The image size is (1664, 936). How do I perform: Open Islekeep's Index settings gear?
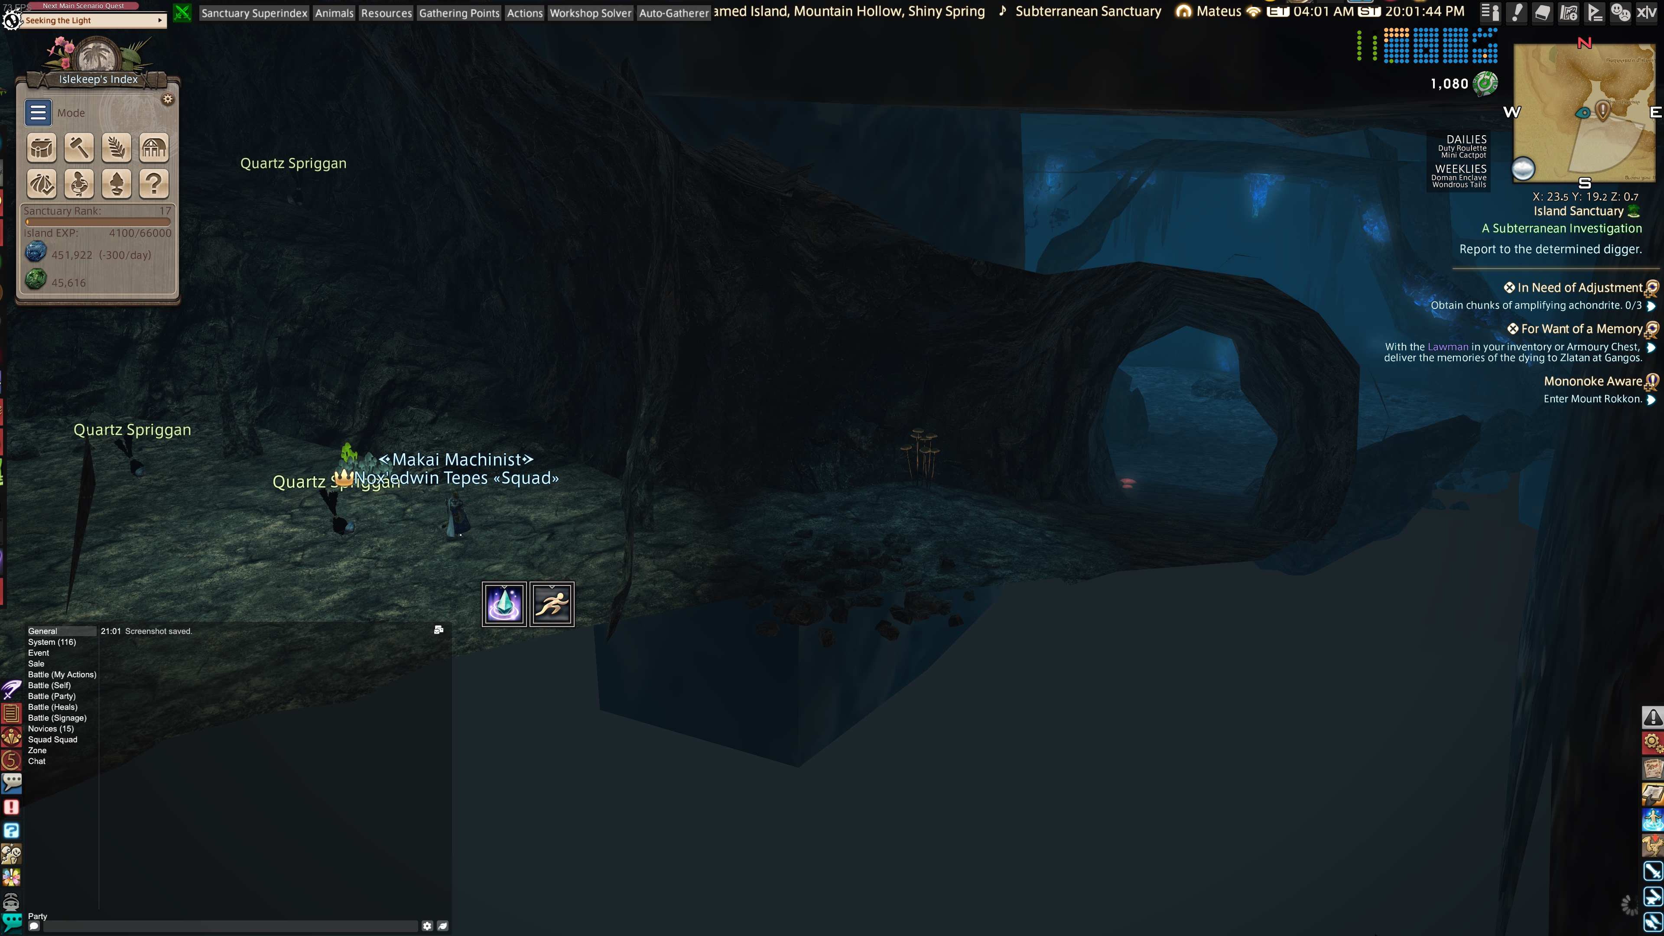click(x=168, y=99)
